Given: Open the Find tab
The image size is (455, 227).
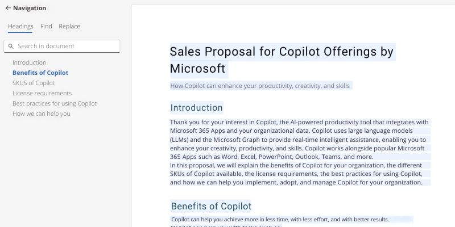Looking at the screenshot, I should click(x=46, y=26).
